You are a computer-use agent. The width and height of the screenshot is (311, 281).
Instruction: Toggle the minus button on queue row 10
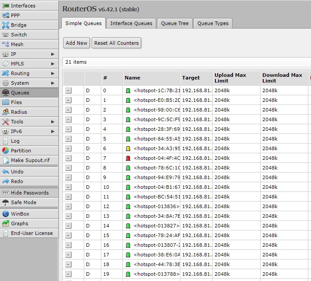click(x=68, y=187)
